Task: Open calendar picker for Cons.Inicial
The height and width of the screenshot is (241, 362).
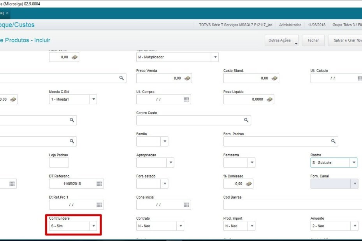Action: tap(186, 204)
